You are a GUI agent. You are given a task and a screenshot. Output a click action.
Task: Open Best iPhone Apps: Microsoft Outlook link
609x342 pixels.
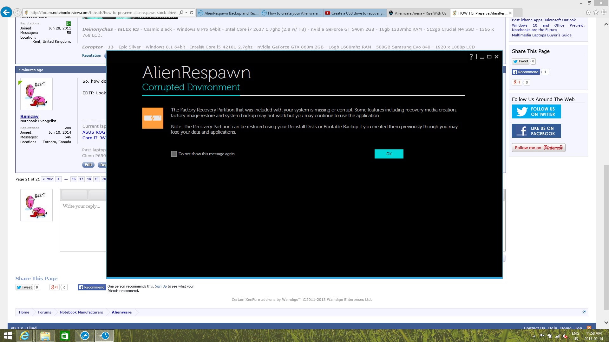[x=544, y=20]
